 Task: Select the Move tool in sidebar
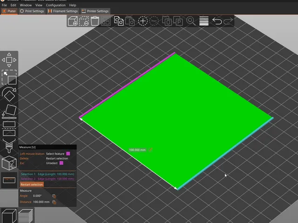(9, 60)
